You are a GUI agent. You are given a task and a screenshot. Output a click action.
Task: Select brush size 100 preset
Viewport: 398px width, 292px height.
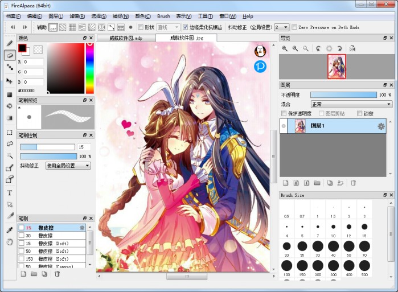286,268
